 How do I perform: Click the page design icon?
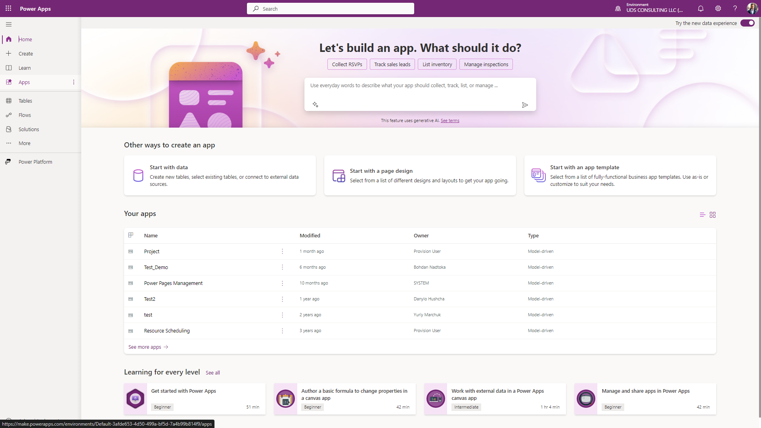tap(339, 176)
